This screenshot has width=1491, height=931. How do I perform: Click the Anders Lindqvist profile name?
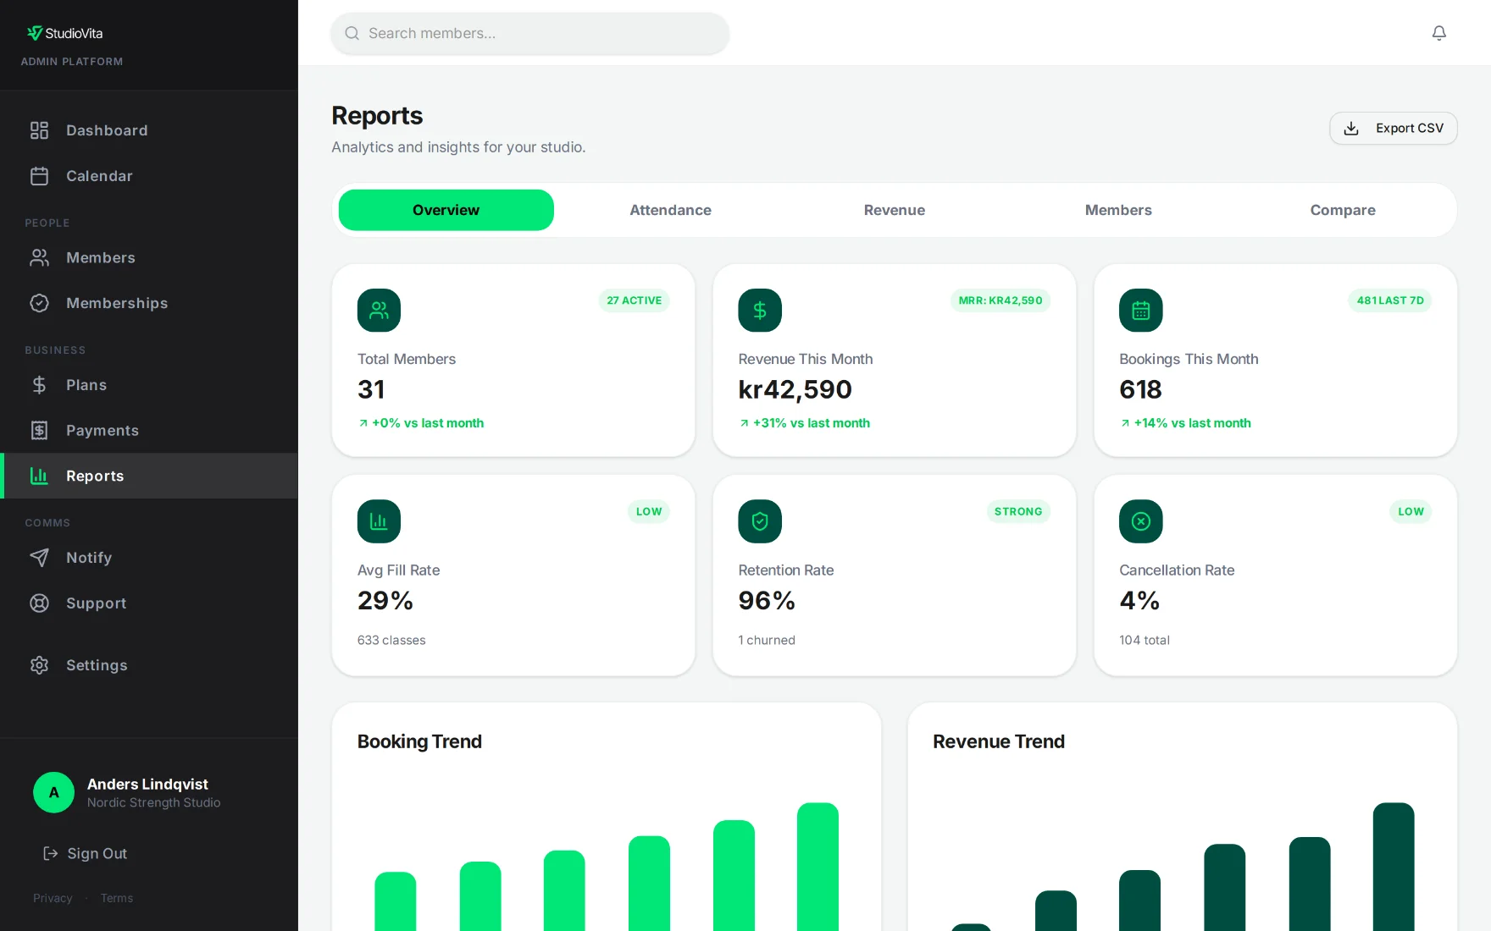click(x=147, y=785)
